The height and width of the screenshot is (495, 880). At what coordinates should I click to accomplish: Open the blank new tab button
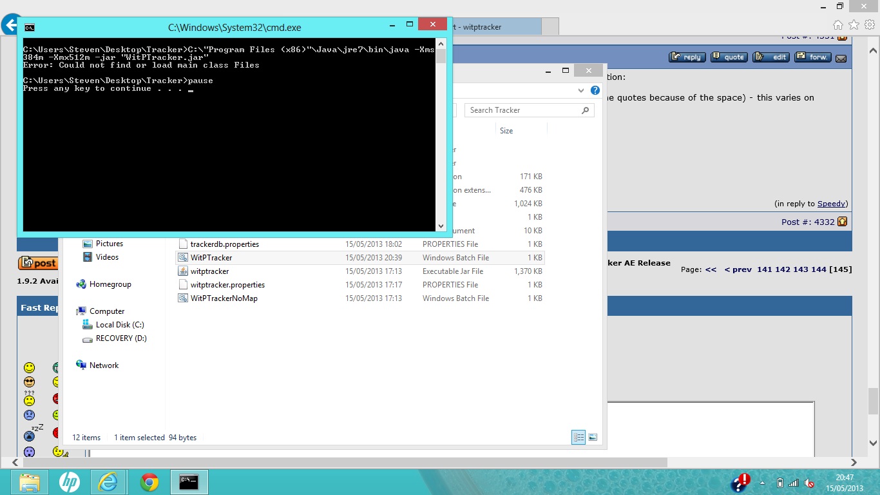(550, 27)
